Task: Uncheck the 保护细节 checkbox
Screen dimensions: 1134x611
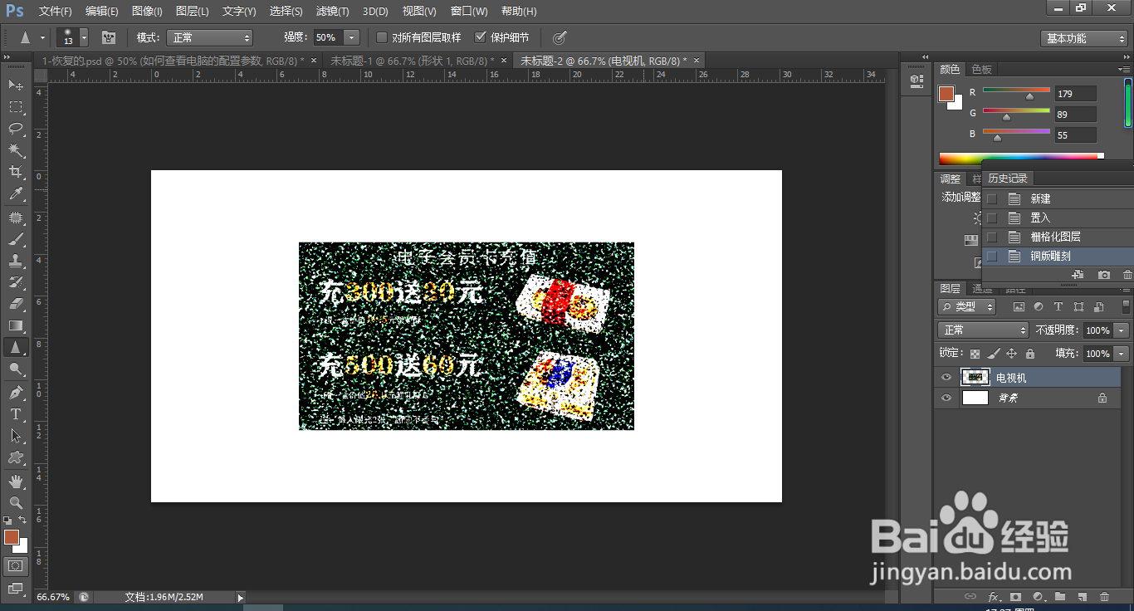Action: click(481, 37)
